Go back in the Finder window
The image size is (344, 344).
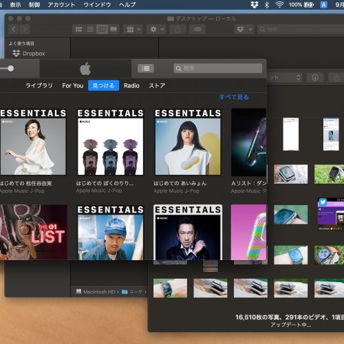point(14,29)
